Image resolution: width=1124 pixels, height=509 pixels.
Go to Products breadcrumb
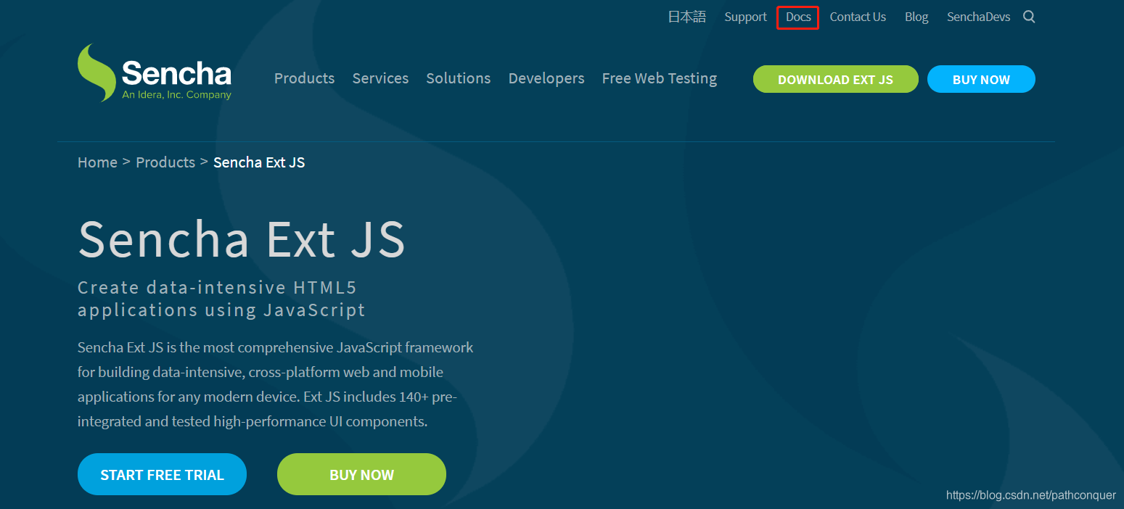(165, 162)
